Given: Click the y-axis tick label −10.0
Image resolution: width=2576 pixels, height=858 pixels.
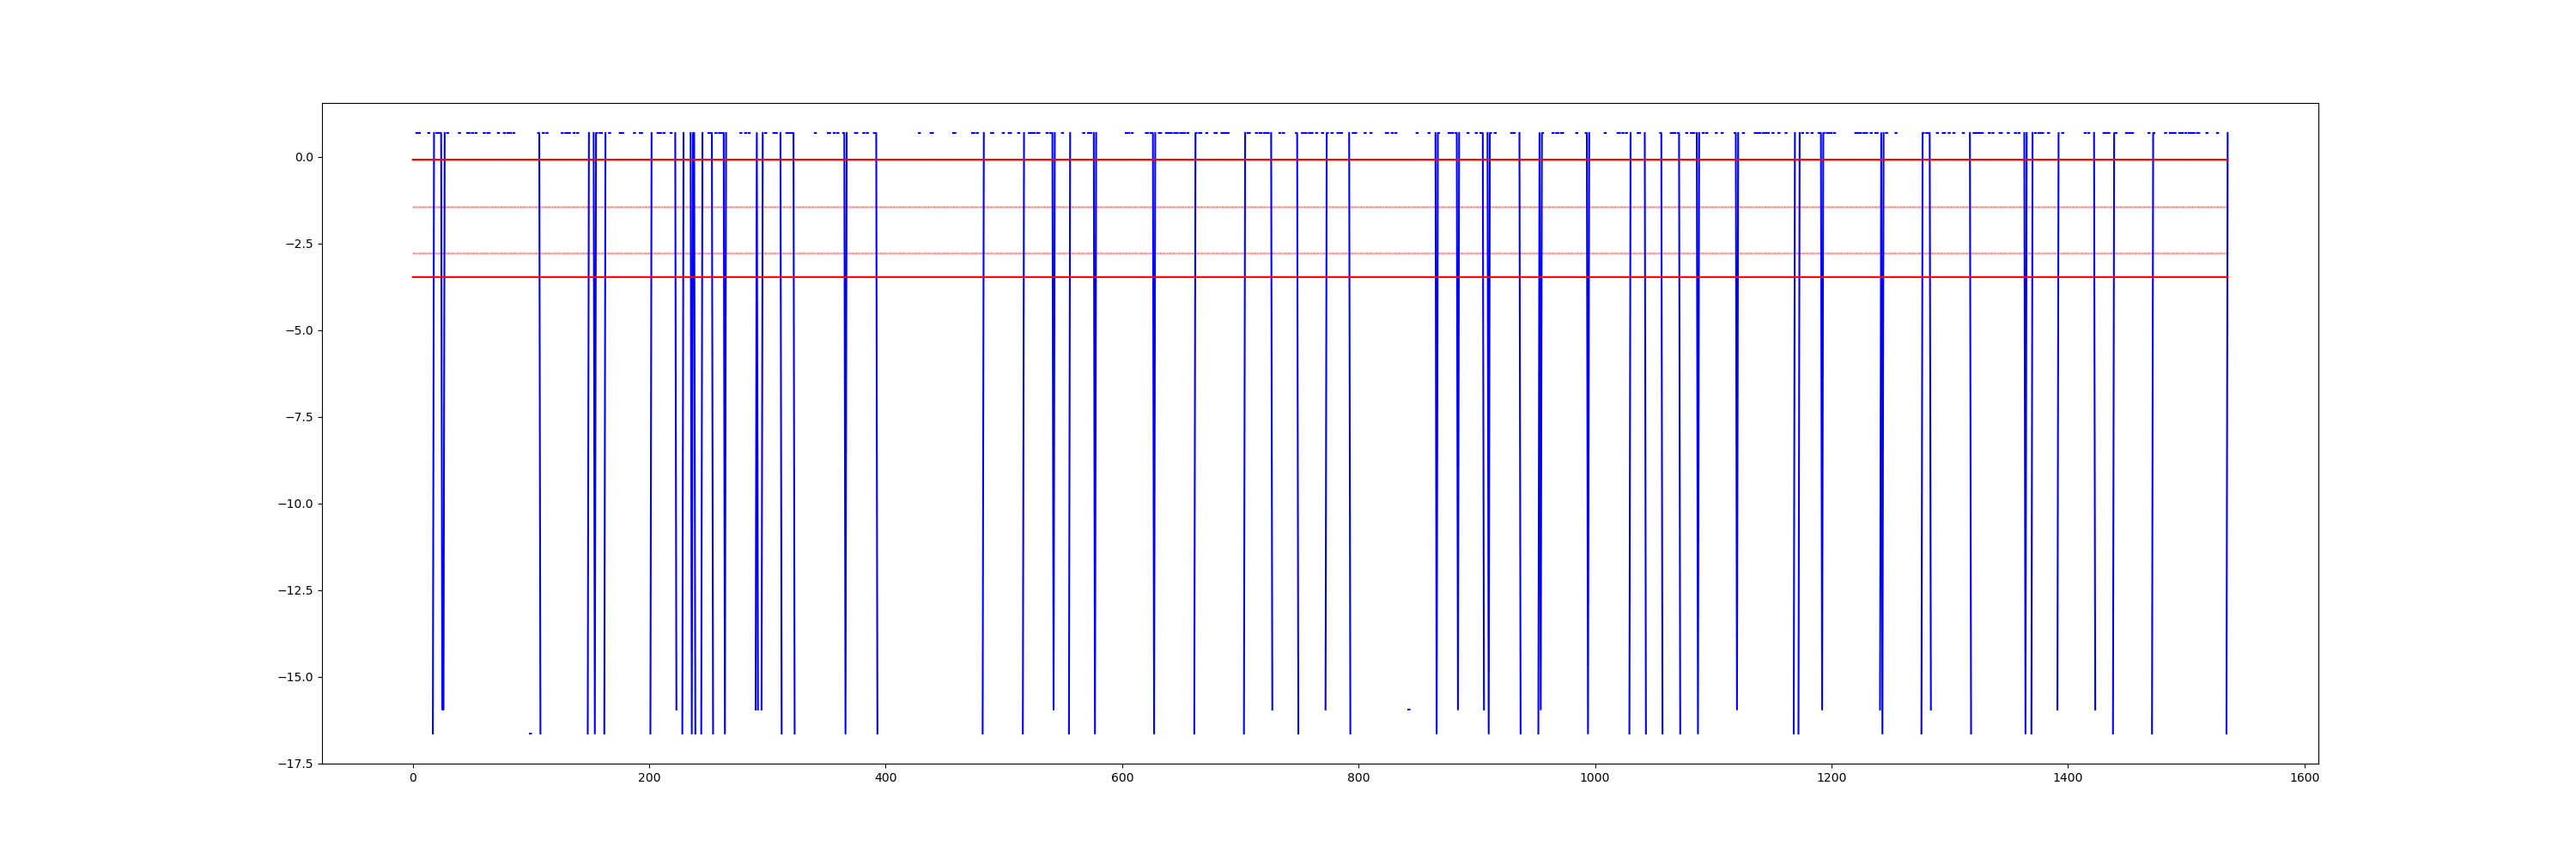Looking at the screenshot, I should [x=296, y=505].
